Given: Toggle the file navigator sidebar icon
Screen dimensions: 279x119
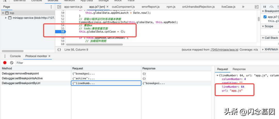Looking at the screenshot, I should [x=59, y=7].
